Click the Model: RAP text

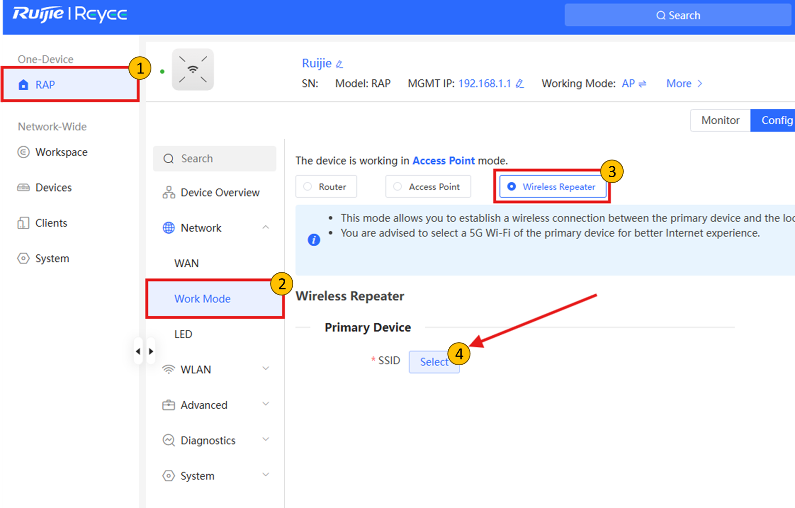pyautogui.click(x=363, y=83)
